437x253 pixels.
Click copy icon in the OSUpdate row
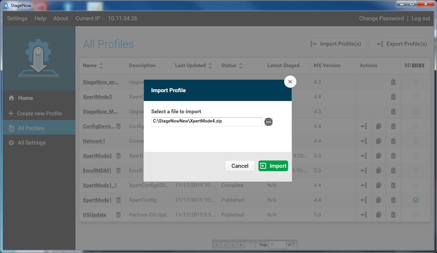[379, 215]
